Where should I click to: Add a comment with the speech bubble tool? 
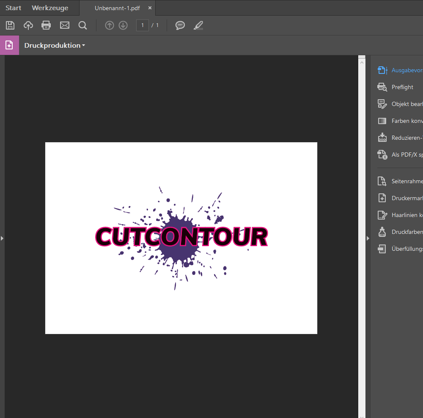point(180,25)
